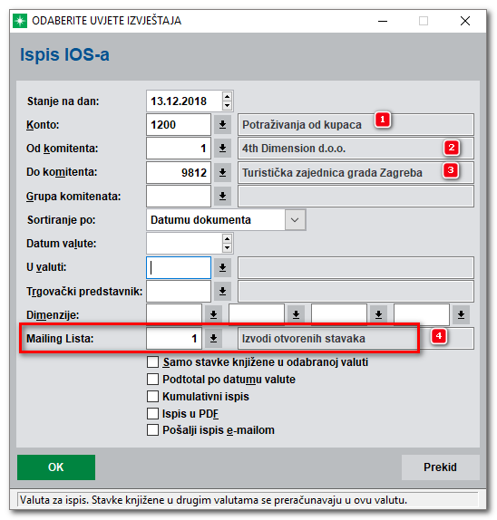Check Podtotal po datumu valute
Screen dimensions: 497x520
tap(152, 379)
